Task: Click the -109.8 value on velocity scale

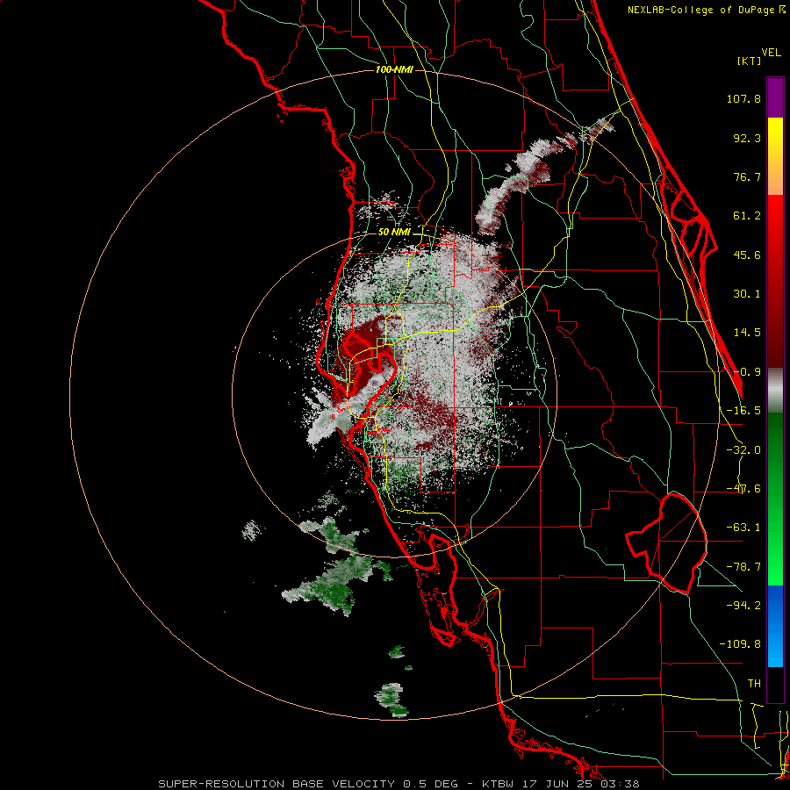Action: point(740,644)
